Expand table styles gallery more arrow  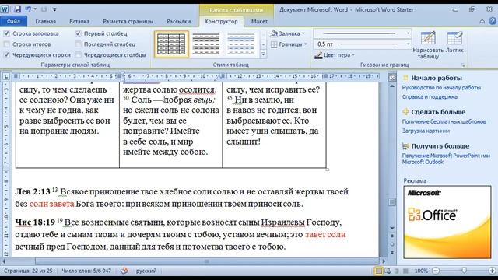263,54
